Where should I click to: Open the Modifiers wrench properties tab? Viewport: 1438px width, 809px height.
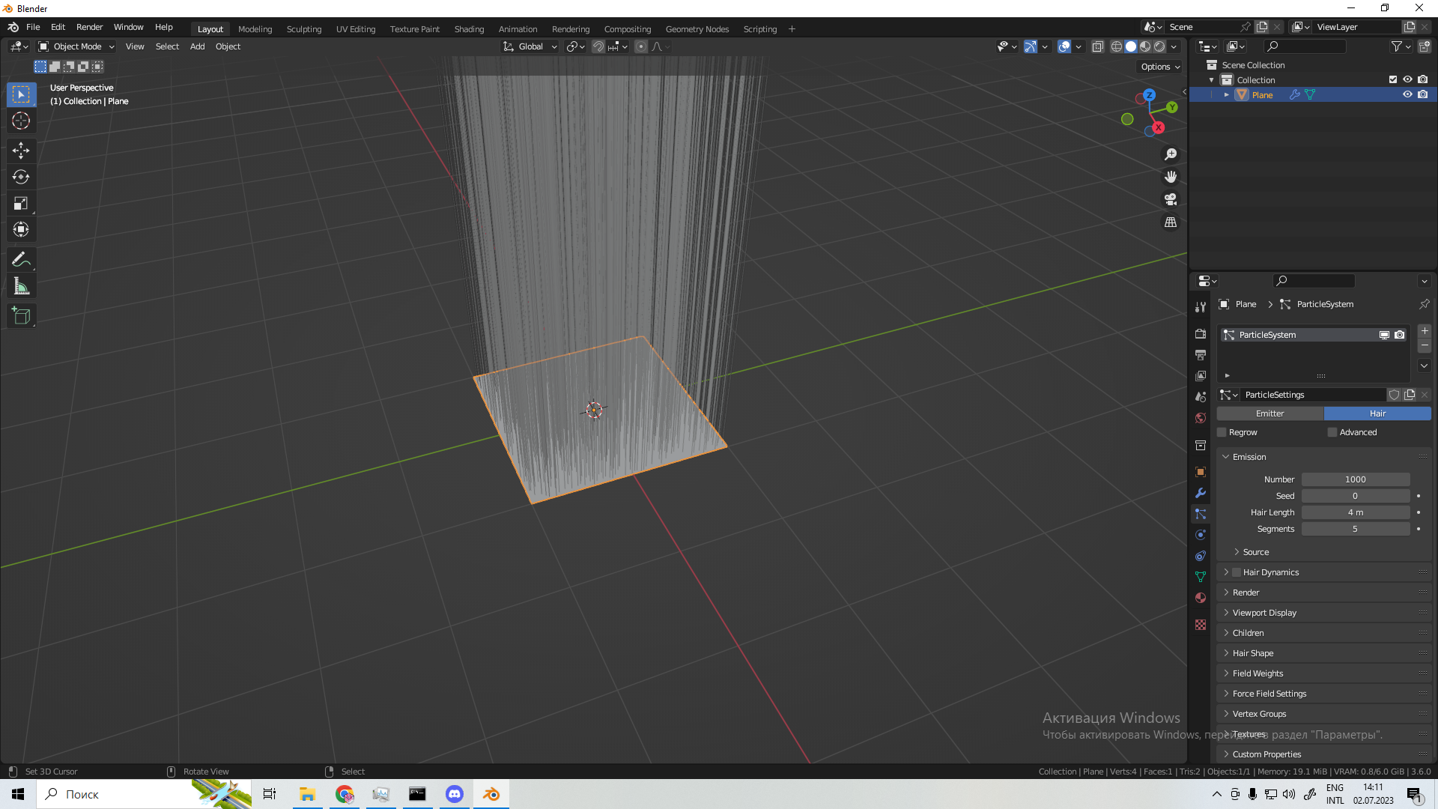click(x=1201, y=493)
